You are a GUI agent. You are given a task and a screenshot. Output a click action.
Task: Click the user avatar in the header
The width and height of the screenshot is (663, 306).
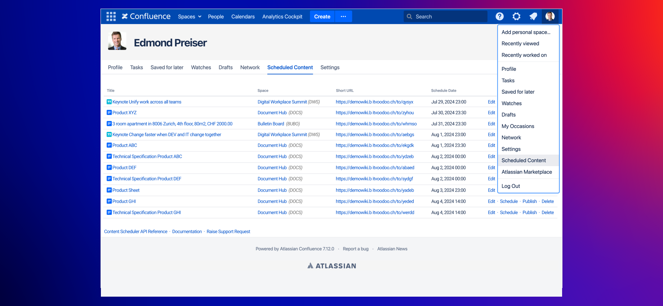(x=550, y=17)
